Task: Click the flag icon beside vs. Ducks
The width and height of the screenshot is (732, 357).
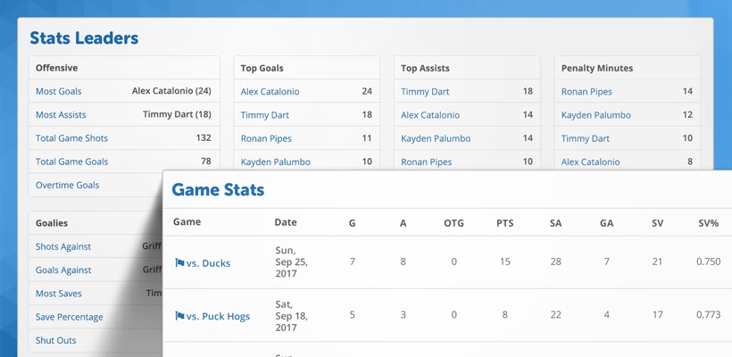Action: pyautogui.click(x=179, y=262)
